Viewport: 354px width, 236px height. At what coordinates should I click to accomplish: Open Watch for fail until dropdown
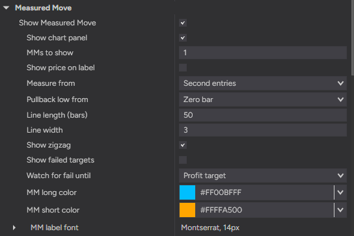tap(263, 176)
